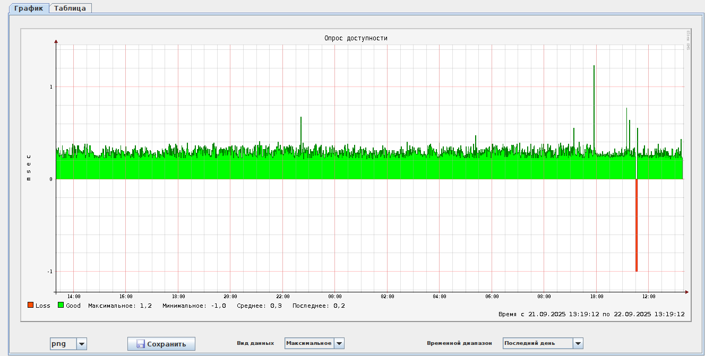Viewport: 705px width, 356px height.
Task: Click the Среднее: 0,3 statistic text
Action: pyautogui.click(x=260, y=306)
